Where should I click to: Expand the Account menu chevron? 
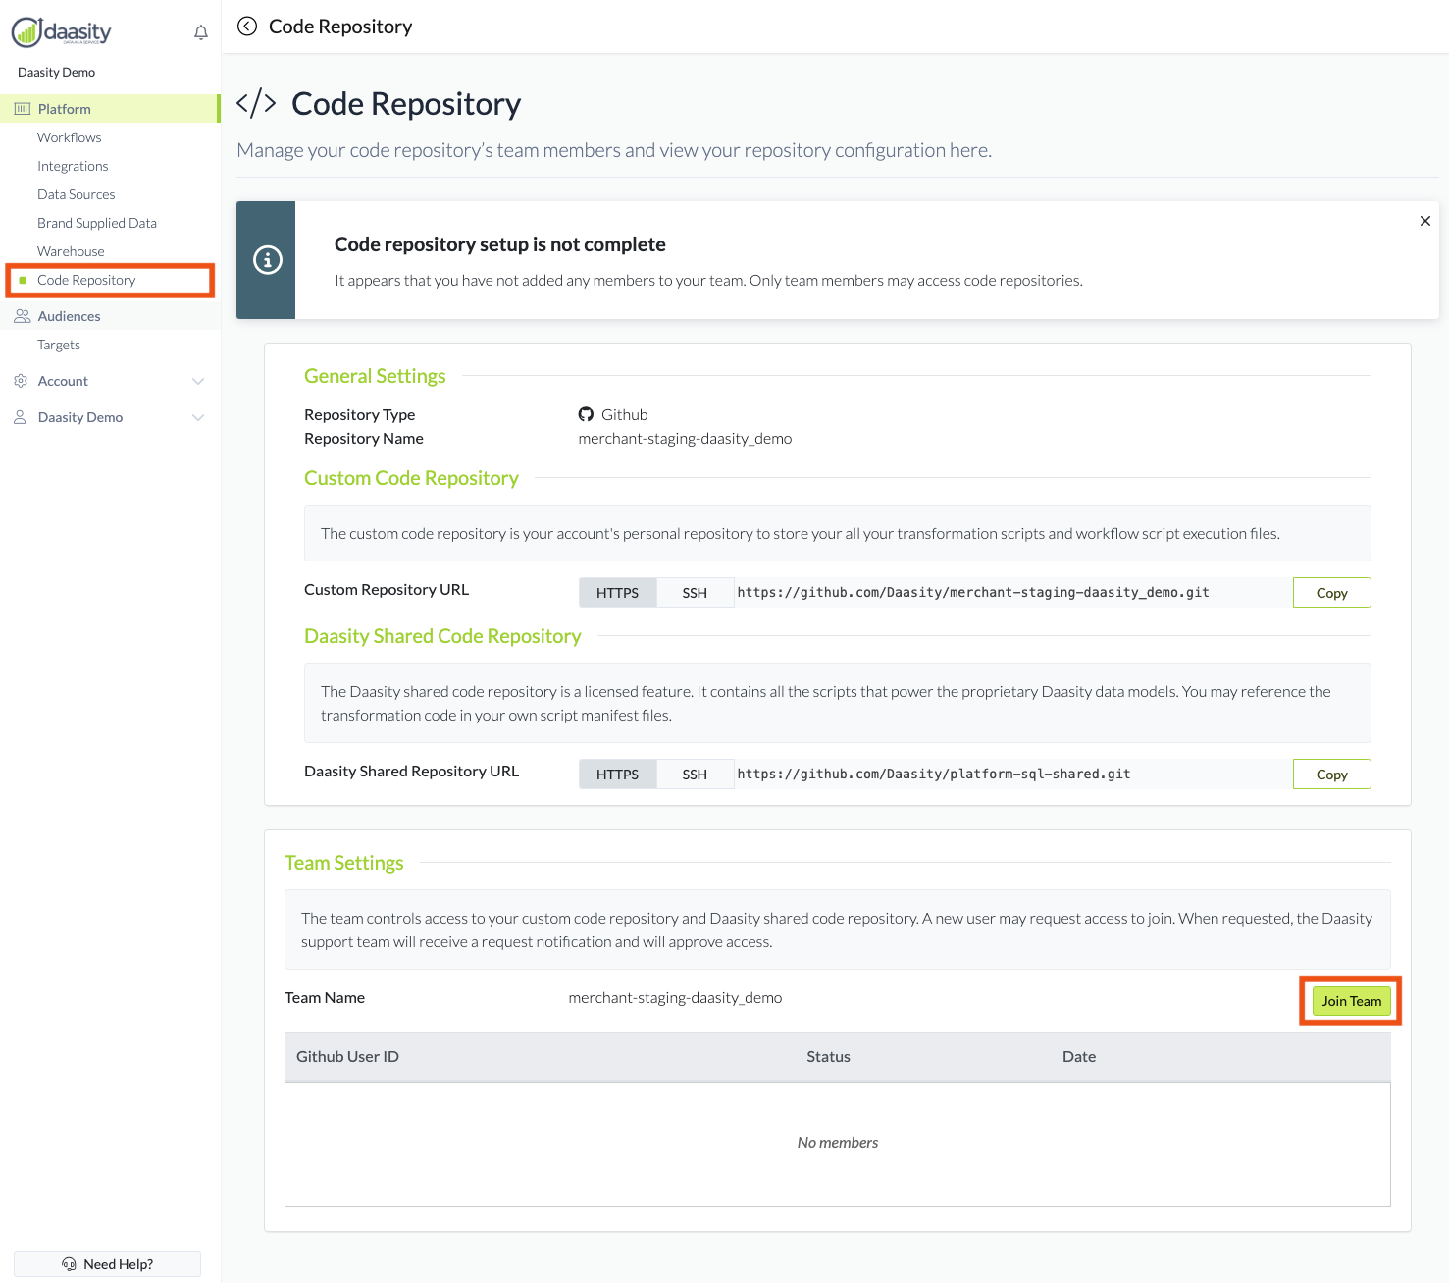(198, 381)
